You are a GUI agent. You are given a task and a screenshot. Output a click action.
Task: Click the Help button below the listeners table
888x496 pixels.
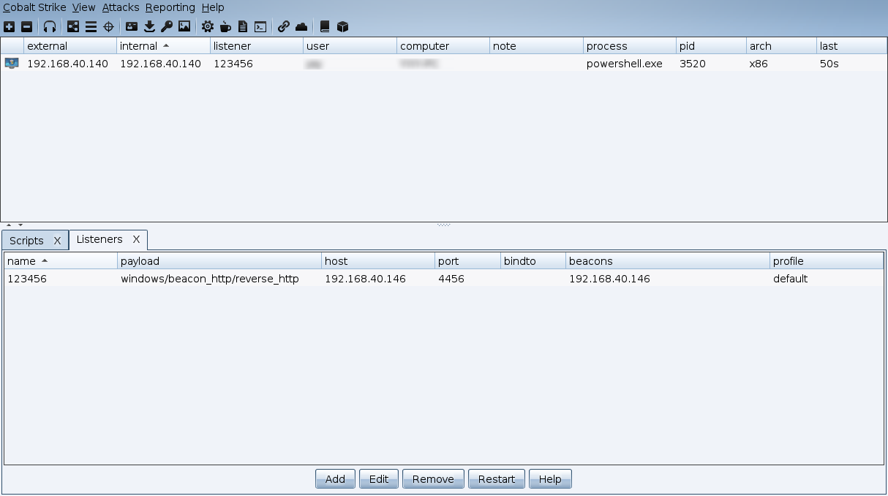coord(550,479)
